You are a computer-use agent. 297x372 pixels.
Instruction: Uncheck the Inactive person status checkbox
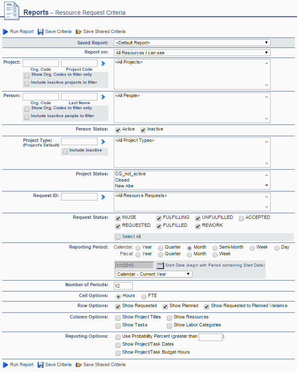point(143,130)
